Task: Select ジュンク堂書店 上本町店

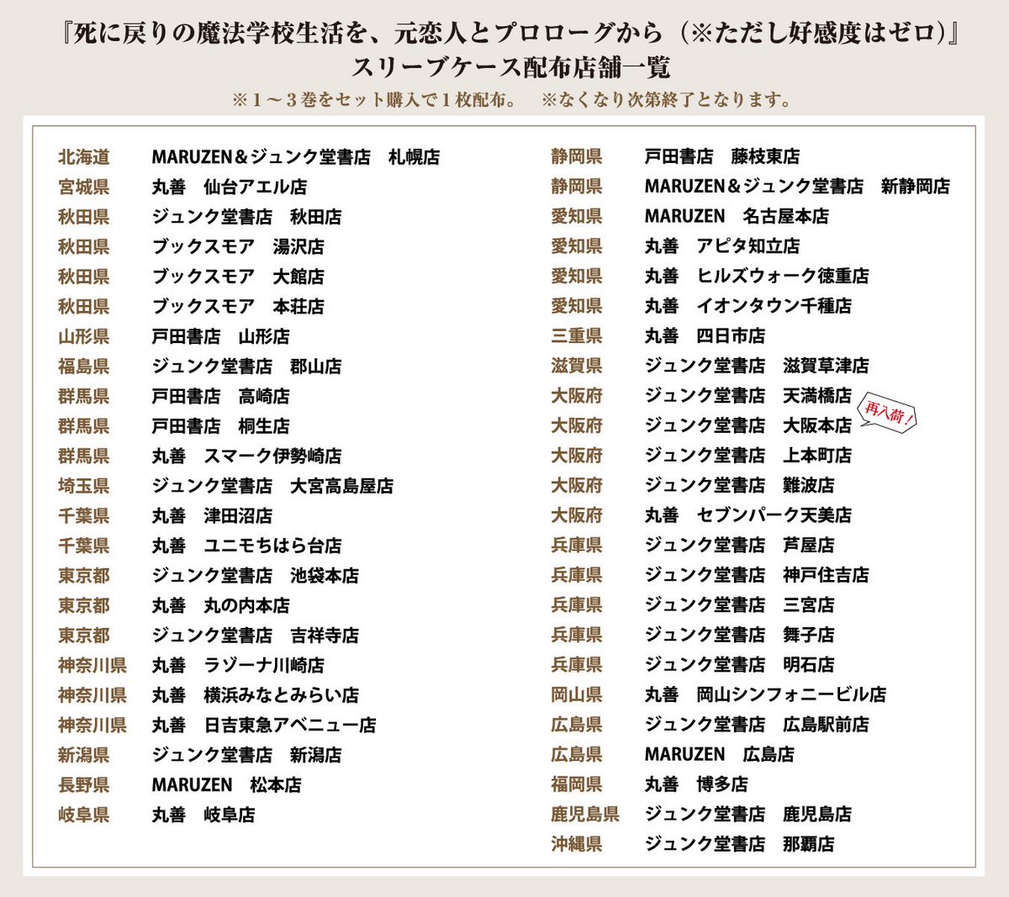Action: click(748, 456)
